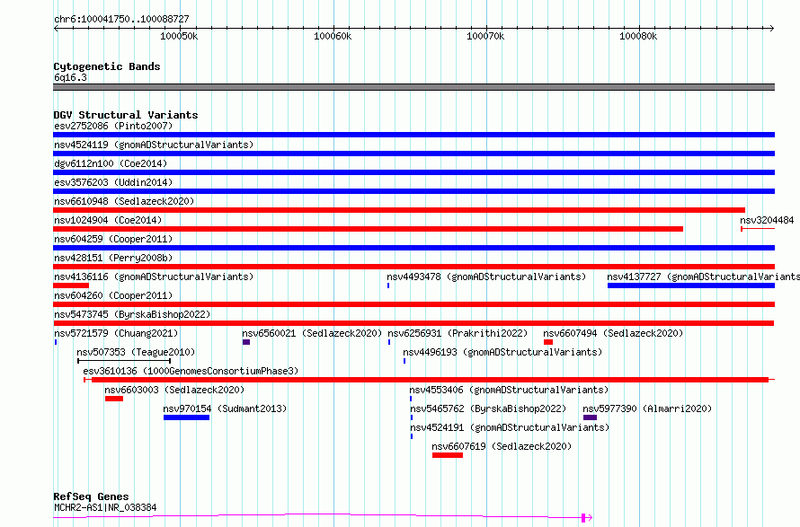Click the esv3576203 (Uddin2014) label

pos(113,182)
